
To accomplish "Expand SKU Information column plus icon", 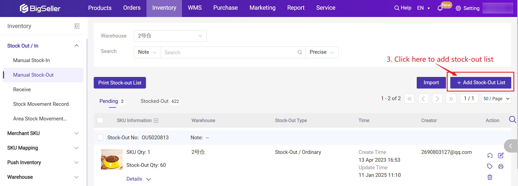I will [156, 121].
